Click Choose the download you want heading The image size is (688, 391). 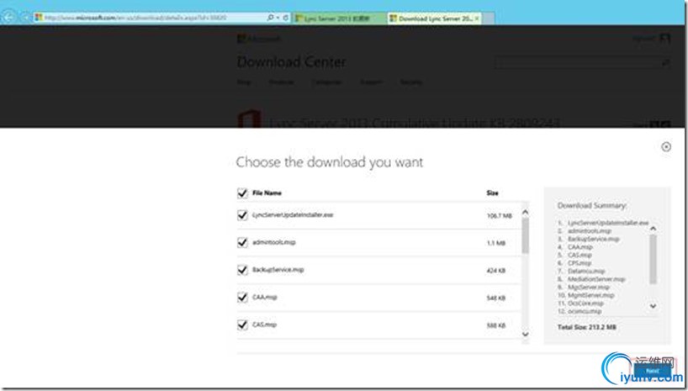pyautogui.click(x=330, y=162)
